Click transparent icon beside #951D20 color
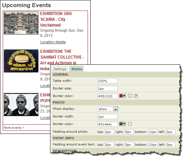183x156 pixels. [x=130, y=96]
